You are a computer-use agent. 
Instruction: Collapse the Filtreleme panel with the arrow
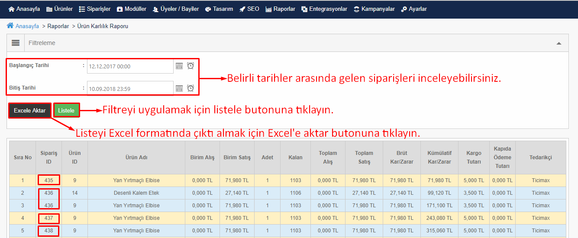pyautogui.click(x=559, y=43)
